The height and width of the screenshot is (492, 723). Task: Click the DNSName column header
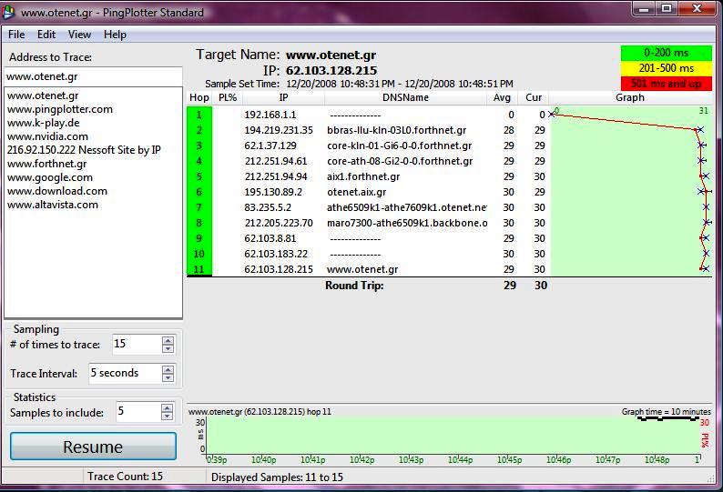[x=405, y=97]
